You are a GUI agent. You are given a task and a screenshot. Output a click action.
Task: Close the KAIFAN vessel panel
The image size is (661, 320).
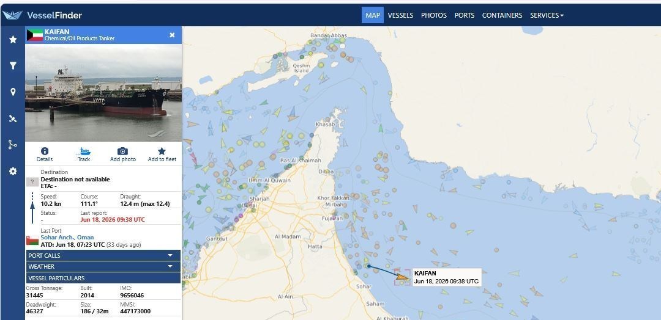pos(172,35)
